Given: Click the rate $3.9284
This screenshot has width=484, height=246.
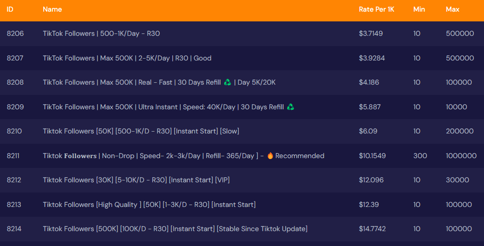Looking at the screenshot, I should (372, 58).
